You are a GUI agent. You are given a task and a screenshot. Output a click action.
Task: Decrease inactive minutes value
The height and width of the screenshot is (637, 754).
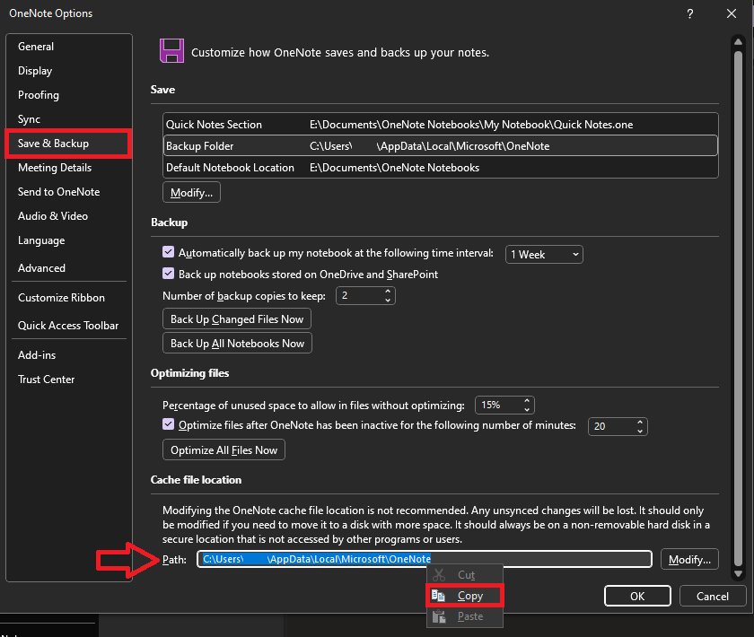(x=640, y=432)
